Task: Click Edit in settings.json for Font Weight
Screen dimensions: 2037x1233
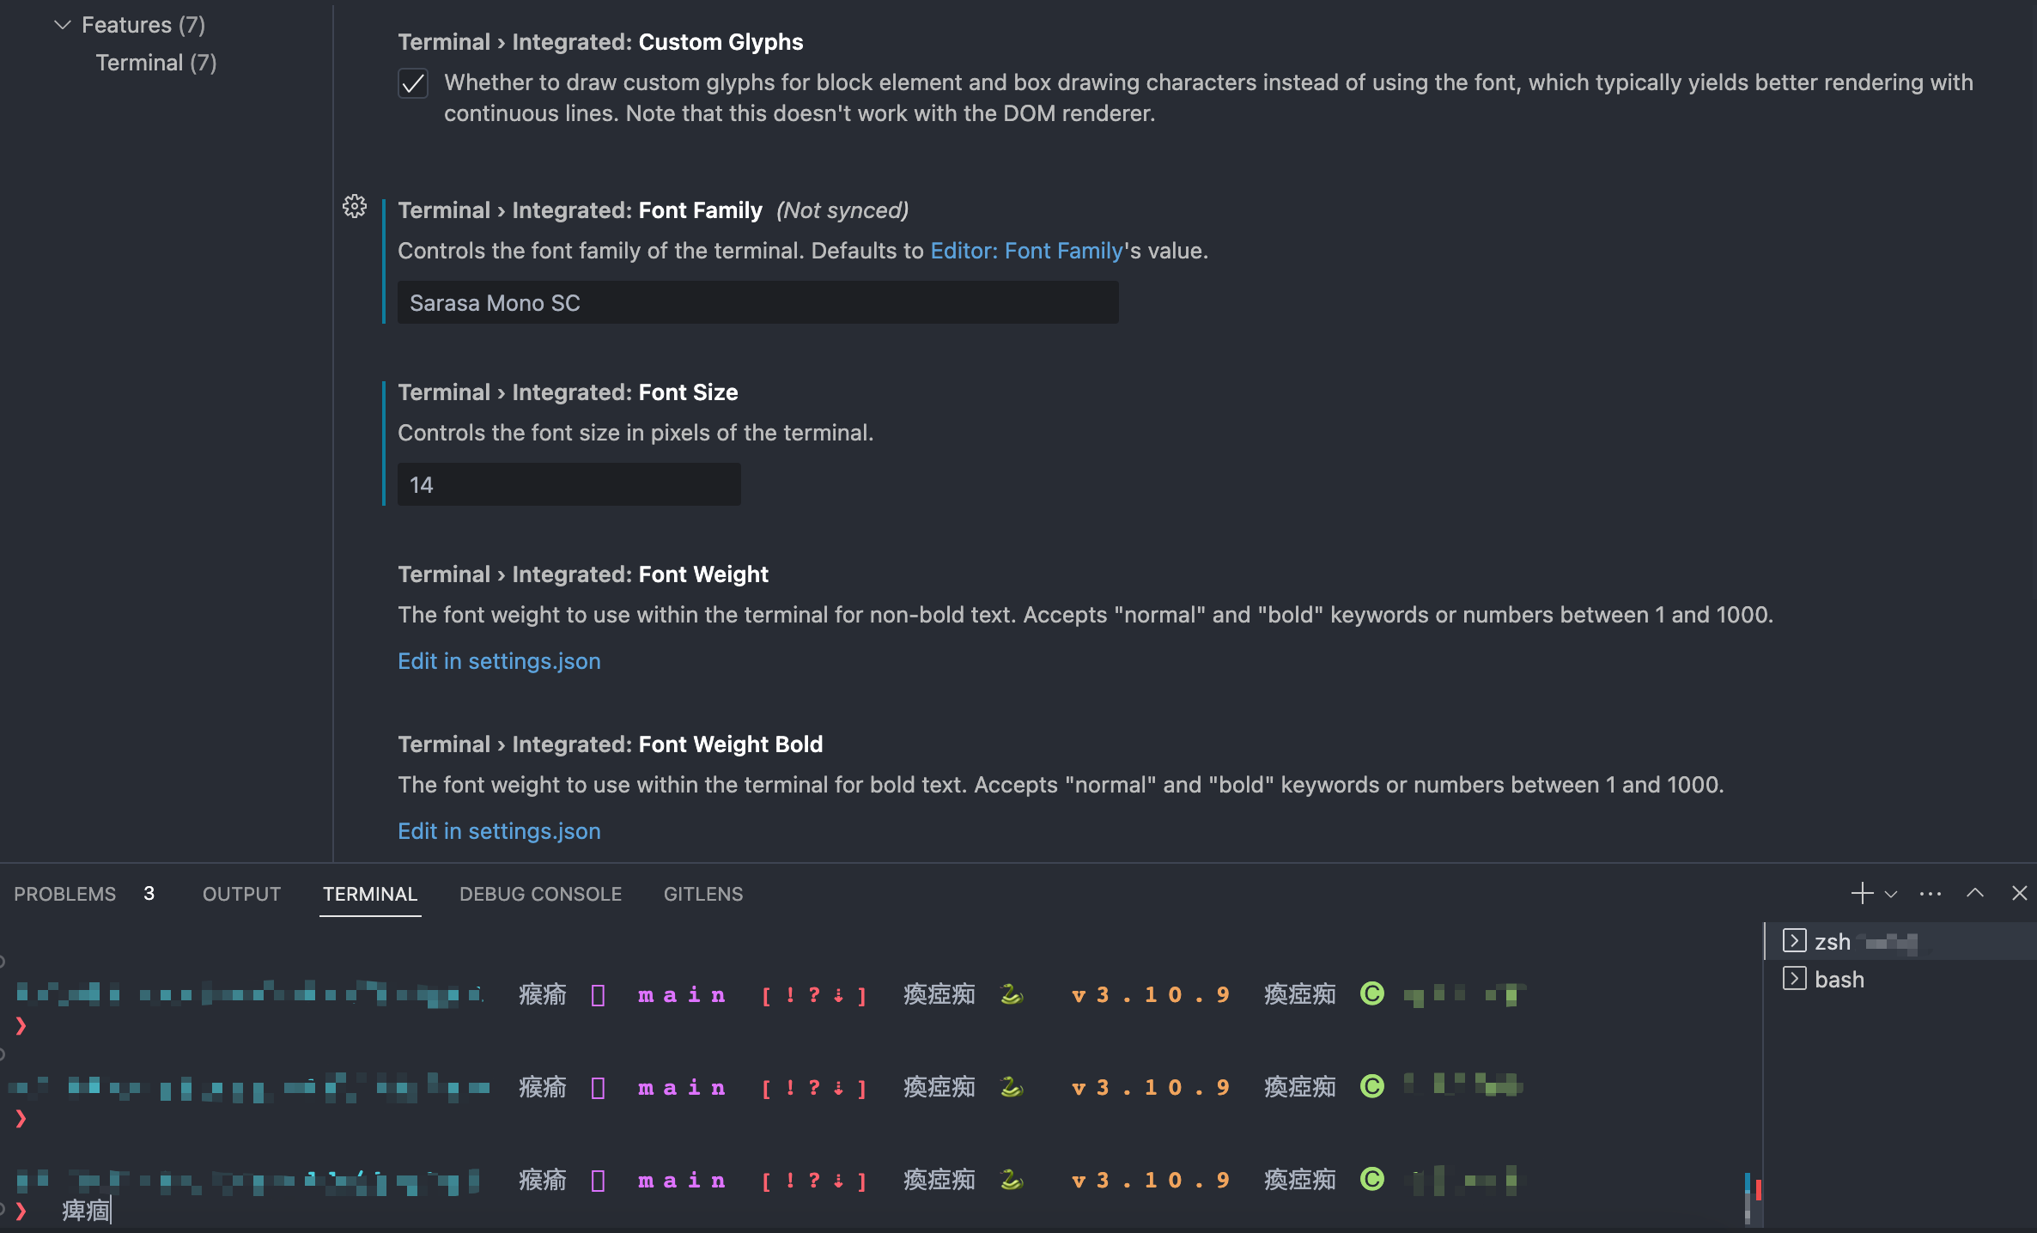Action: pyautogui.click(x=499, y=661)
